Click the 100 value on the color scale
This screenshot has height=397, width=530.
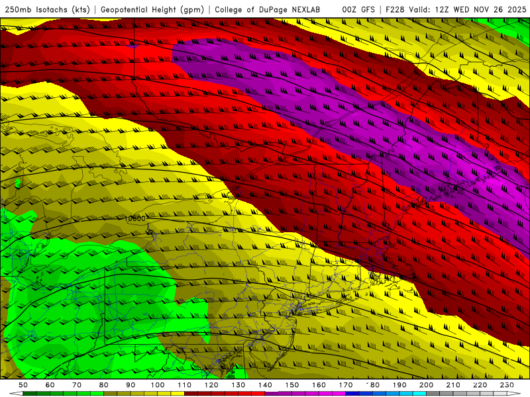pyautogui.click(x=158, y=385)
